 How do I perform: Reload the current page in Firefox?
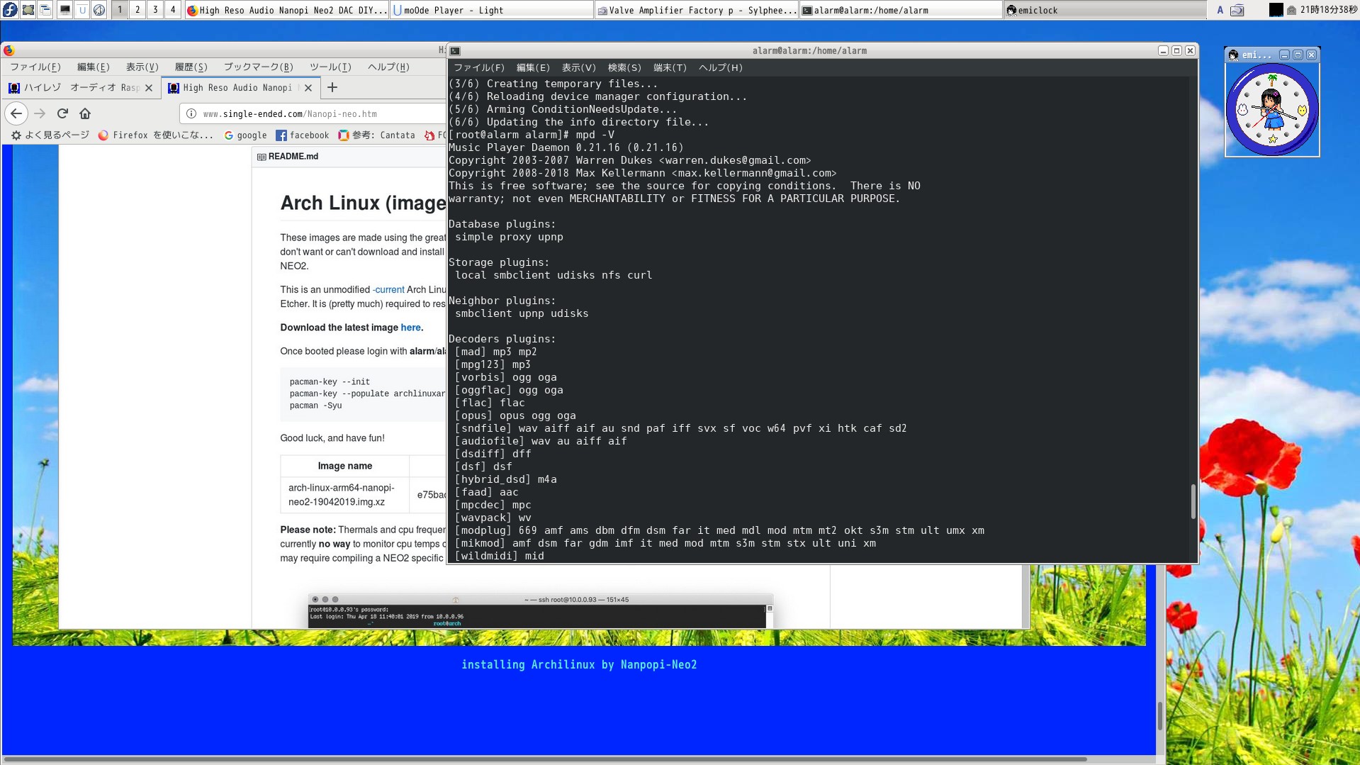pos(62,113)
